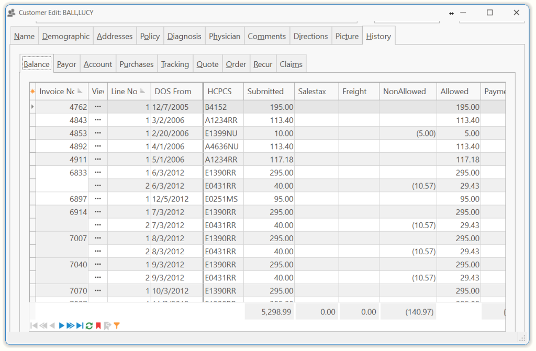Click the Customer Edit window title icon
The height and width of the screenshot is (351, 536).
point(12,13)
